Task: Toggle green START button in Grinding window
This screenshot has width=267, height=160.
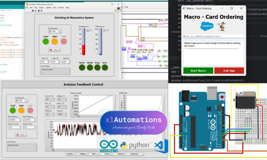Action: coord(46,41)
